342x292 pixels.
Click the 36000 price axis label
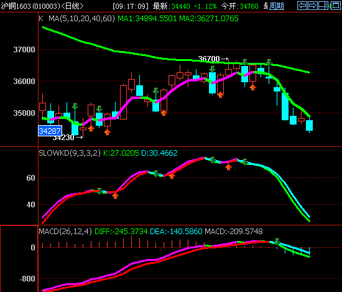[24, 81]
